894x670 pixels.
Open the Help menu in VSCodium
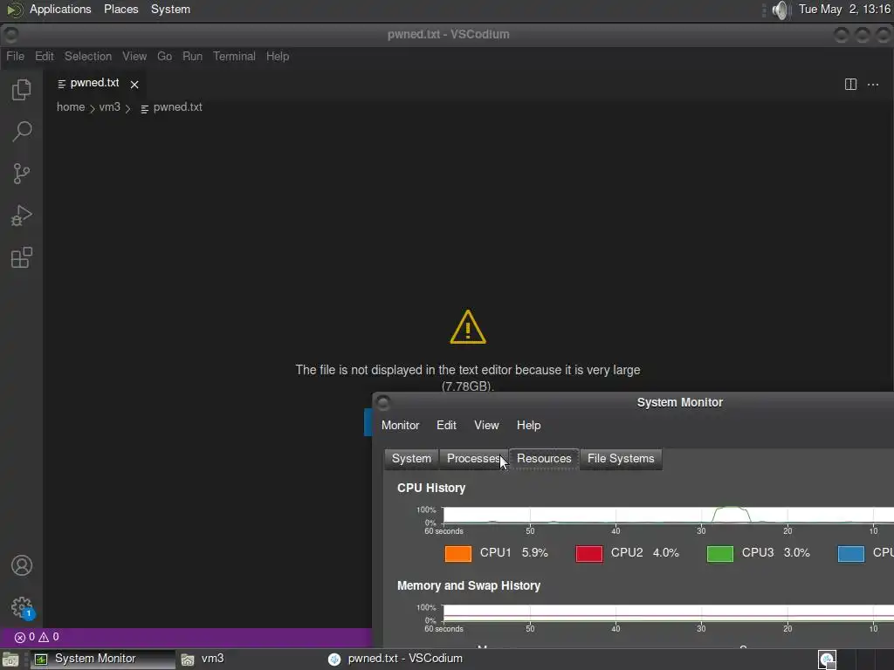pyautogui.click(x=278, y=57)
